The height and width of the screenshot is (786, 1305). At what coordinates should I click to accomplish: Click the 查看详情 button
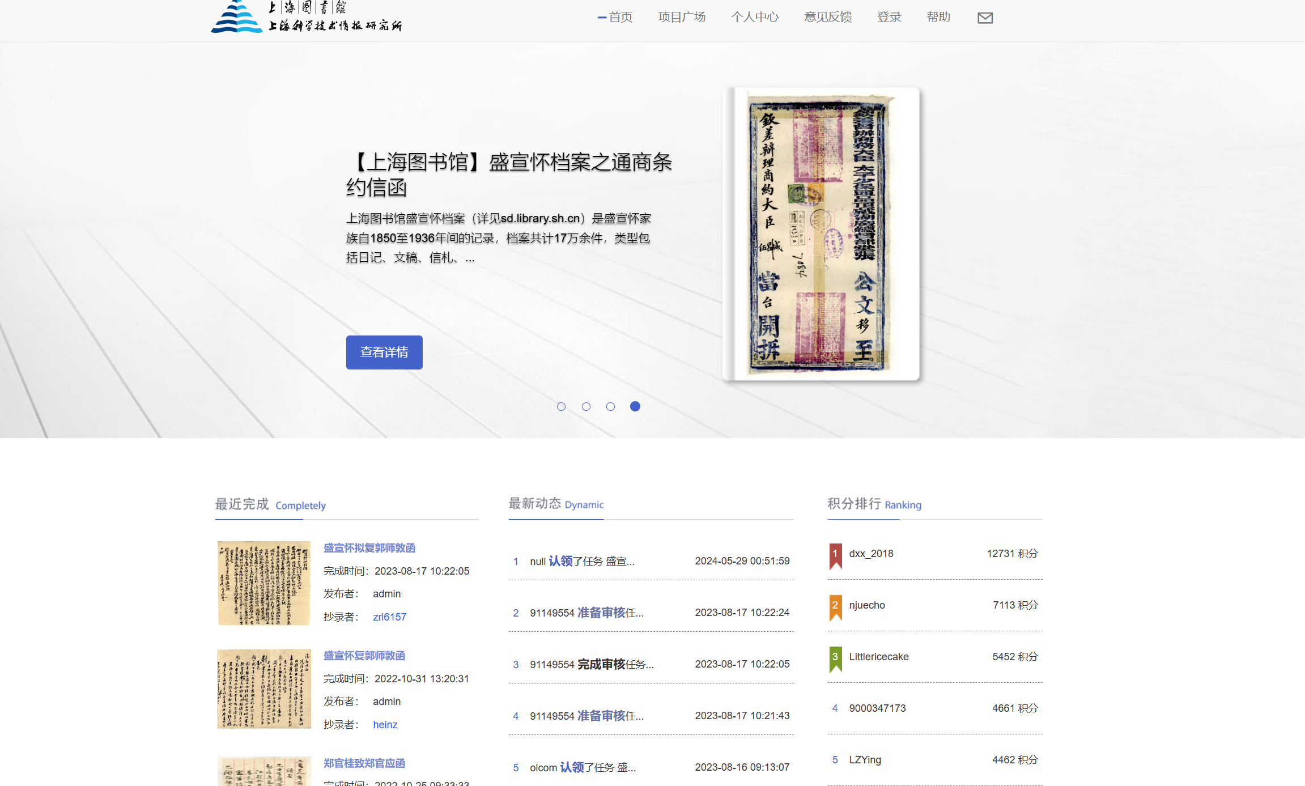click(384, 352)
